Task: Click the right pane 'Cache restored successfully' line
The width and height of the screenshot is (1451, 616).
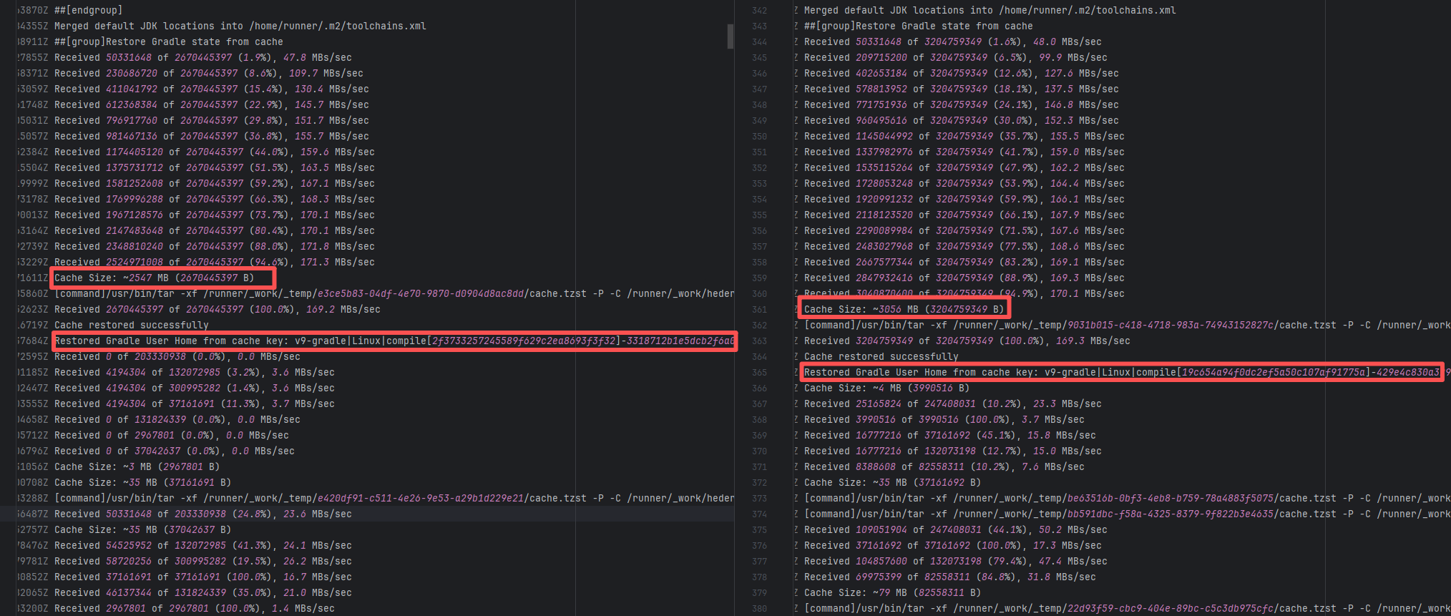Action: pos(881,357)
